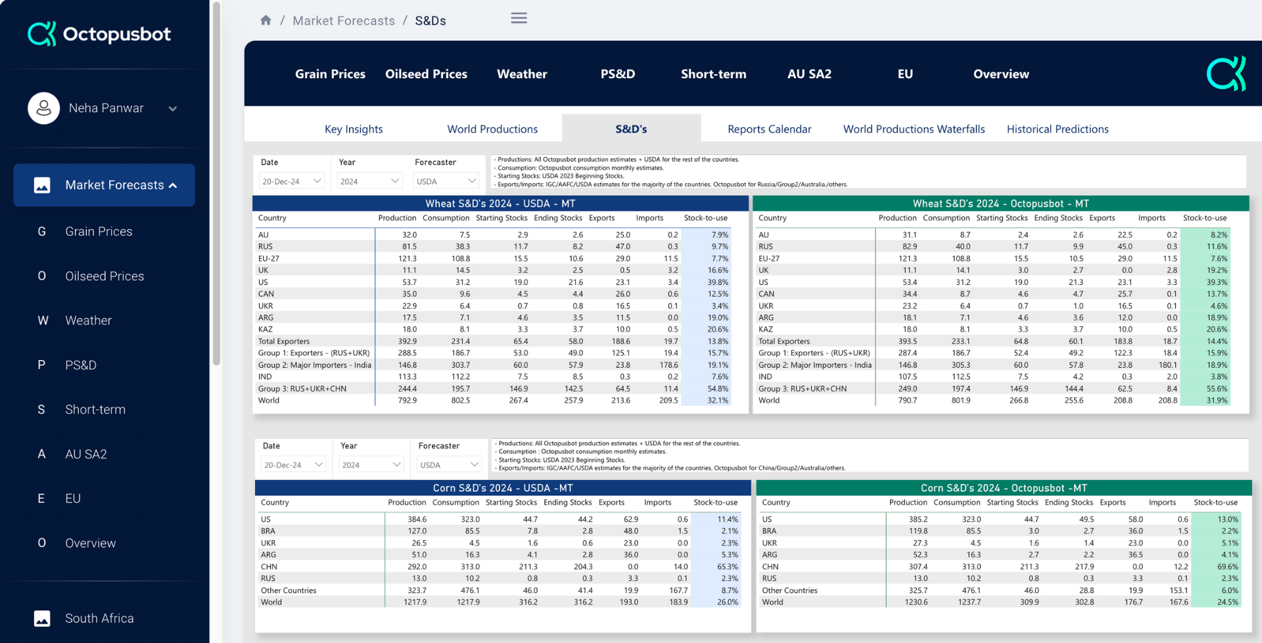Click PS&D in top navigation bar

point(618,74)
